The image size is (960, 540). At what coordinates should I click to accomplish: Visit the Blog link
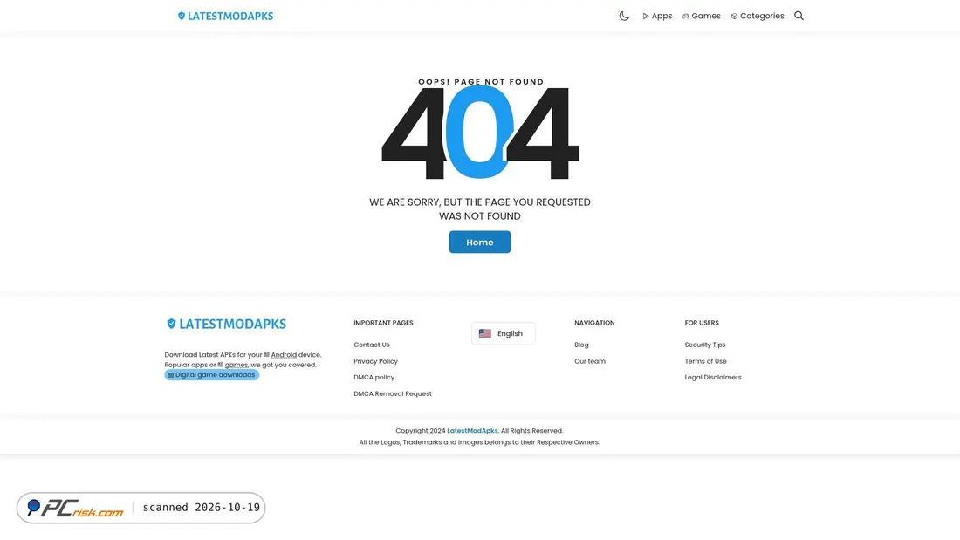[581, 345]
